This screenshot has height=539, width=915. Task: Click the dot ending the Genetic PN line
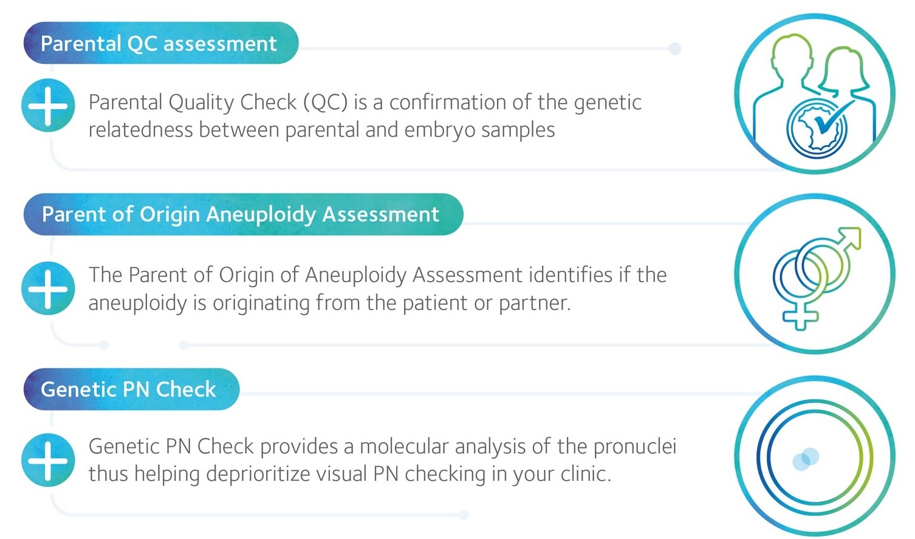pyautogui.click(x=464, y=515)
